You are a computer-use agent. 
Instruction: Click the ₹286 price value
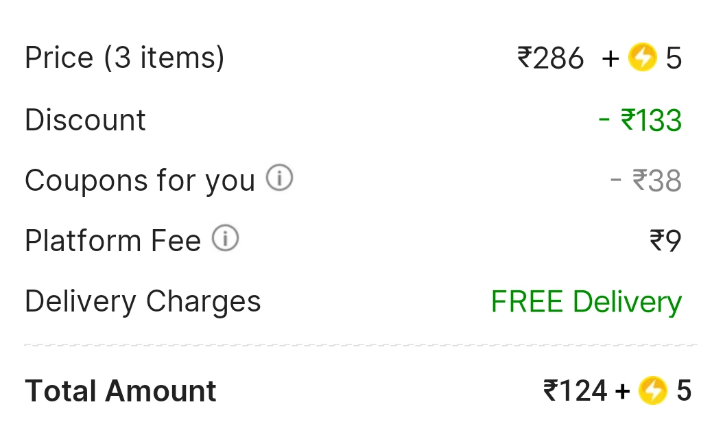click(550, 58)
